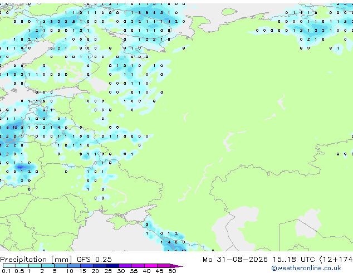Click the legend value '25'
Image resolution: width=353 pixels, height=273 pixels.
108,271
